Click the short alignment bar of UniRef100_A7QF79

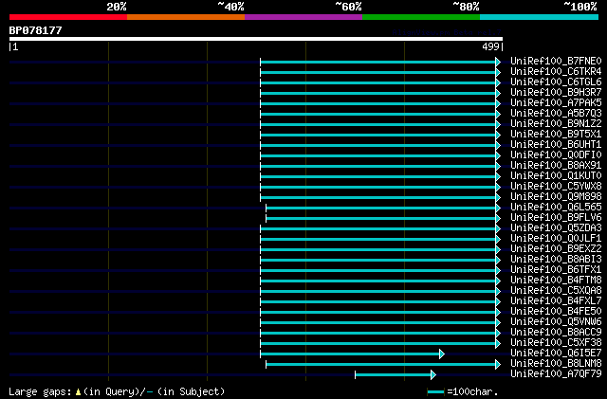tap(395, 374)
